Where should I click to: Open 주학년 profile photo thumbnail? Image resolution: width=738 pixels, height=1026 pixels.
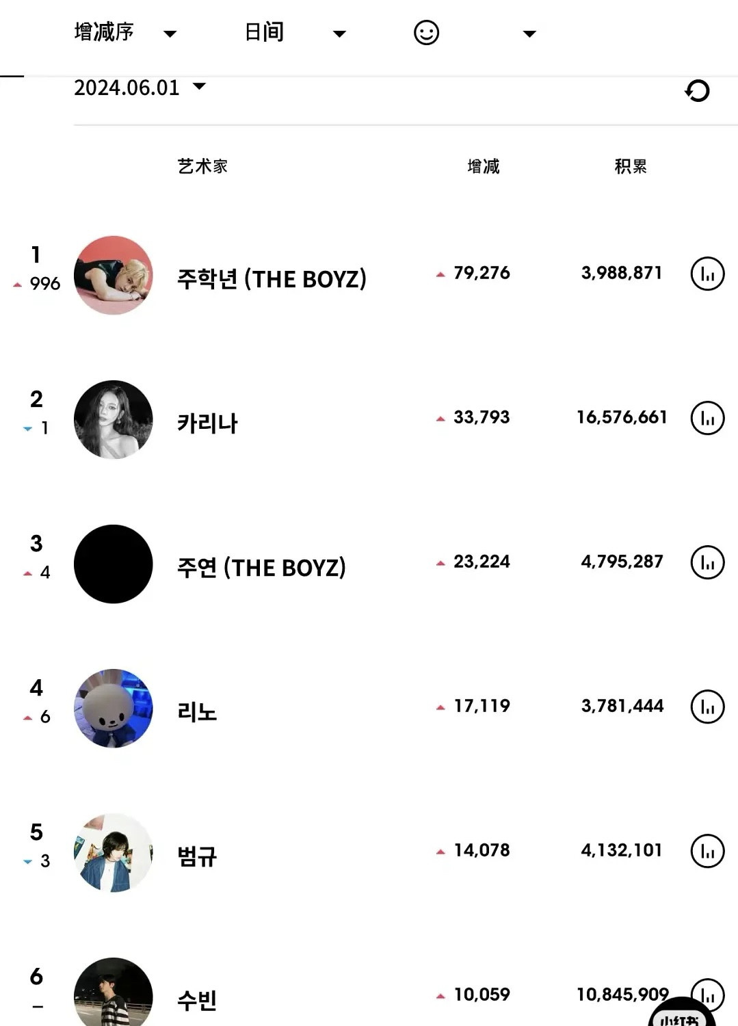coord(113,275)
